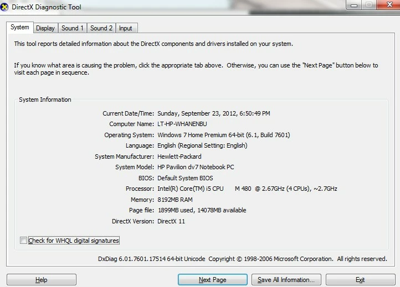Click the DxDiag 6.01.7601.17514 version text
400x287 pixels.
coord(152,259)
